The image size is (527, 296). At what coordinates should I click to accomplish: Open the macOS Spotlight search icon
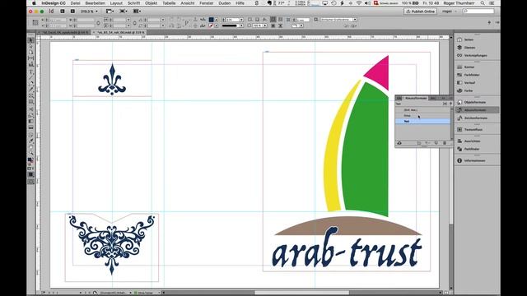click(x=483, y=3)
